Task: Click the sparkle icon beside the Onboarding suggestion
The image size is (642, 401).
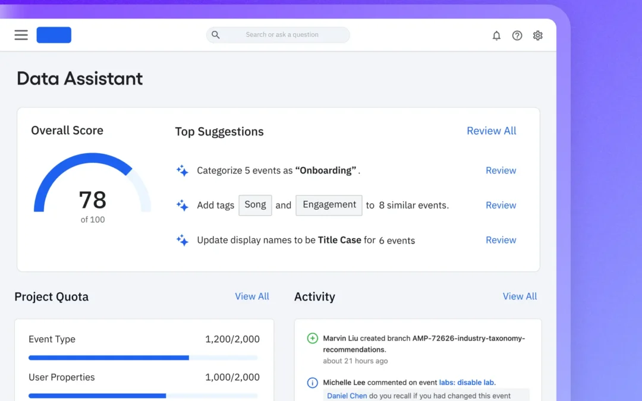Action: tap(182, 170)
